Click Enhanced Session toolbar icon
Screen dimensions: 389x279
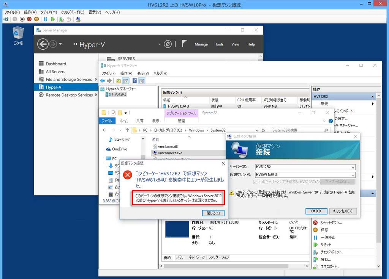point(78,19)
